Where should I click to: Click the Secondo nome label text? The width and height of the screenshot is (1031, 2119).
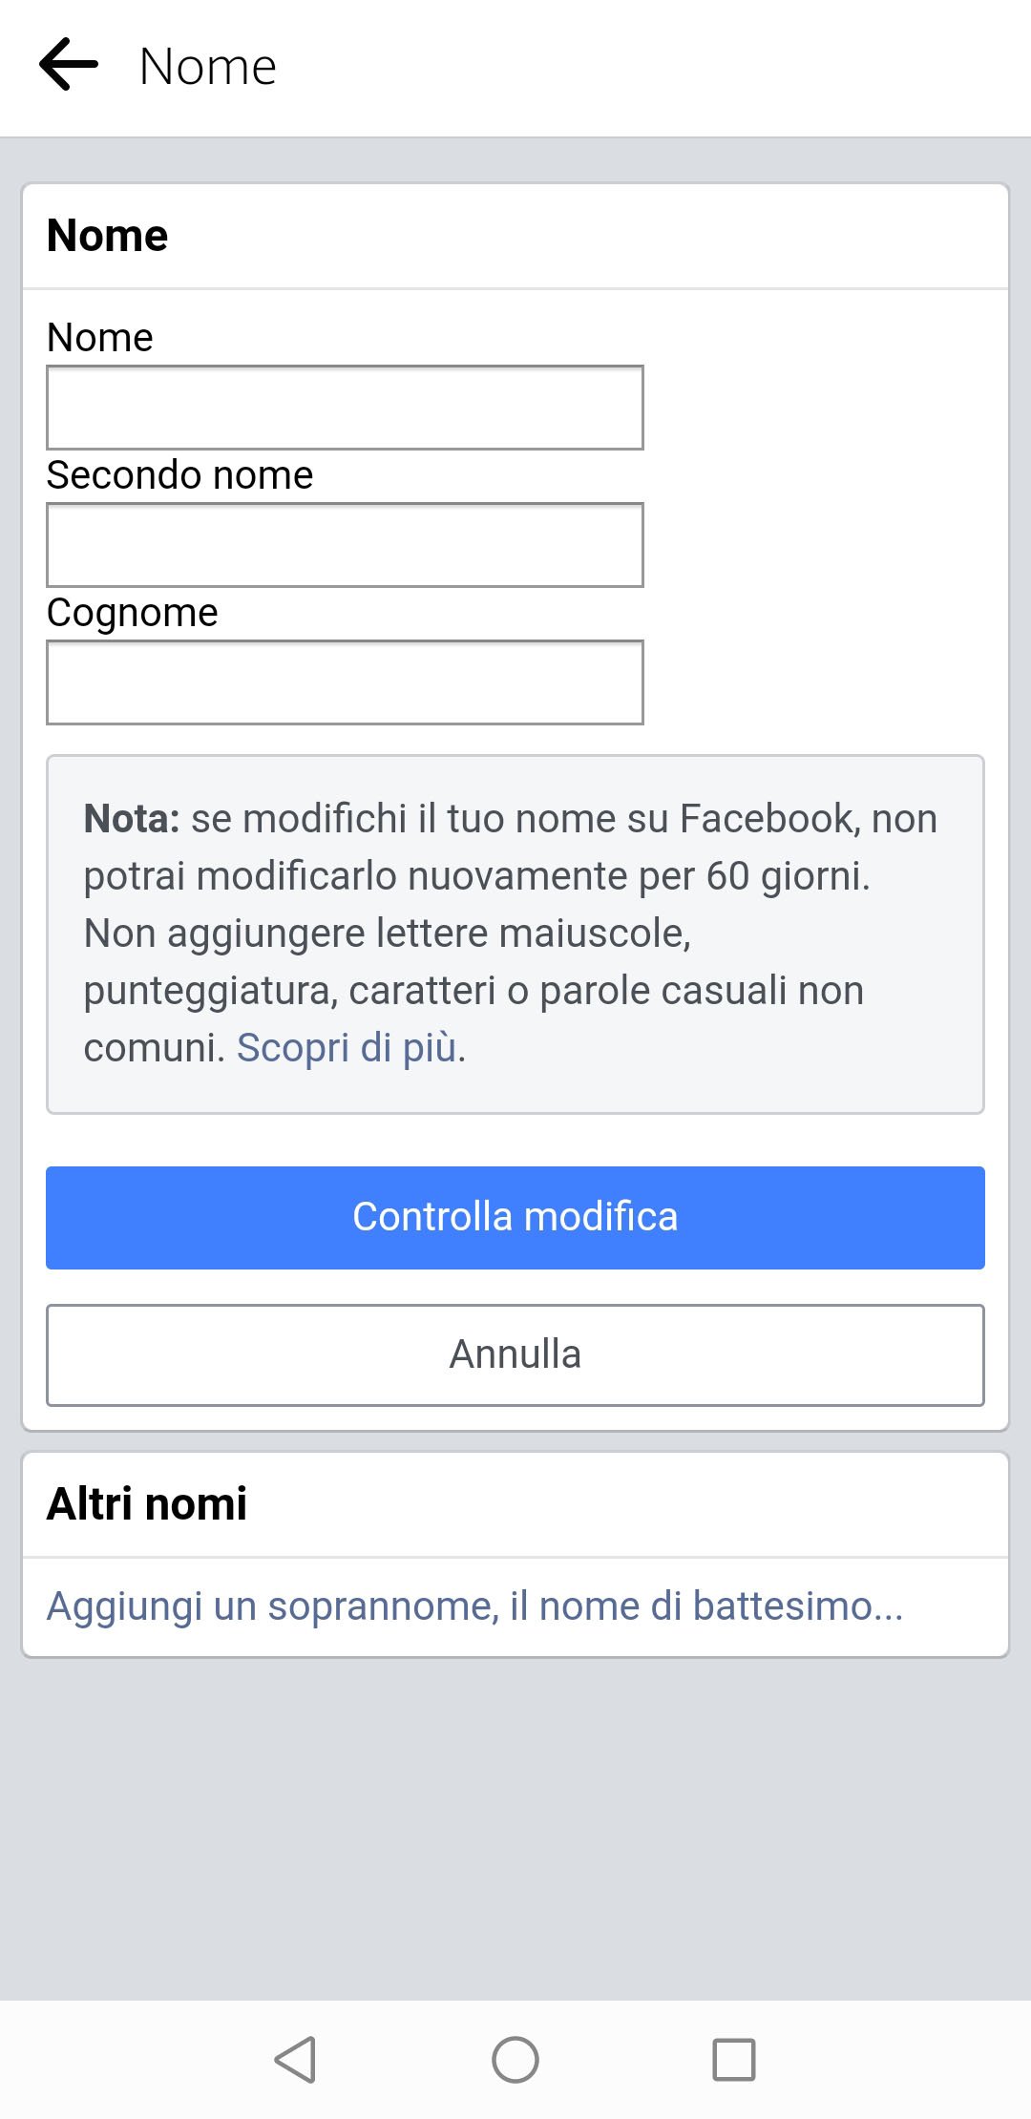(x=179, y=474)
